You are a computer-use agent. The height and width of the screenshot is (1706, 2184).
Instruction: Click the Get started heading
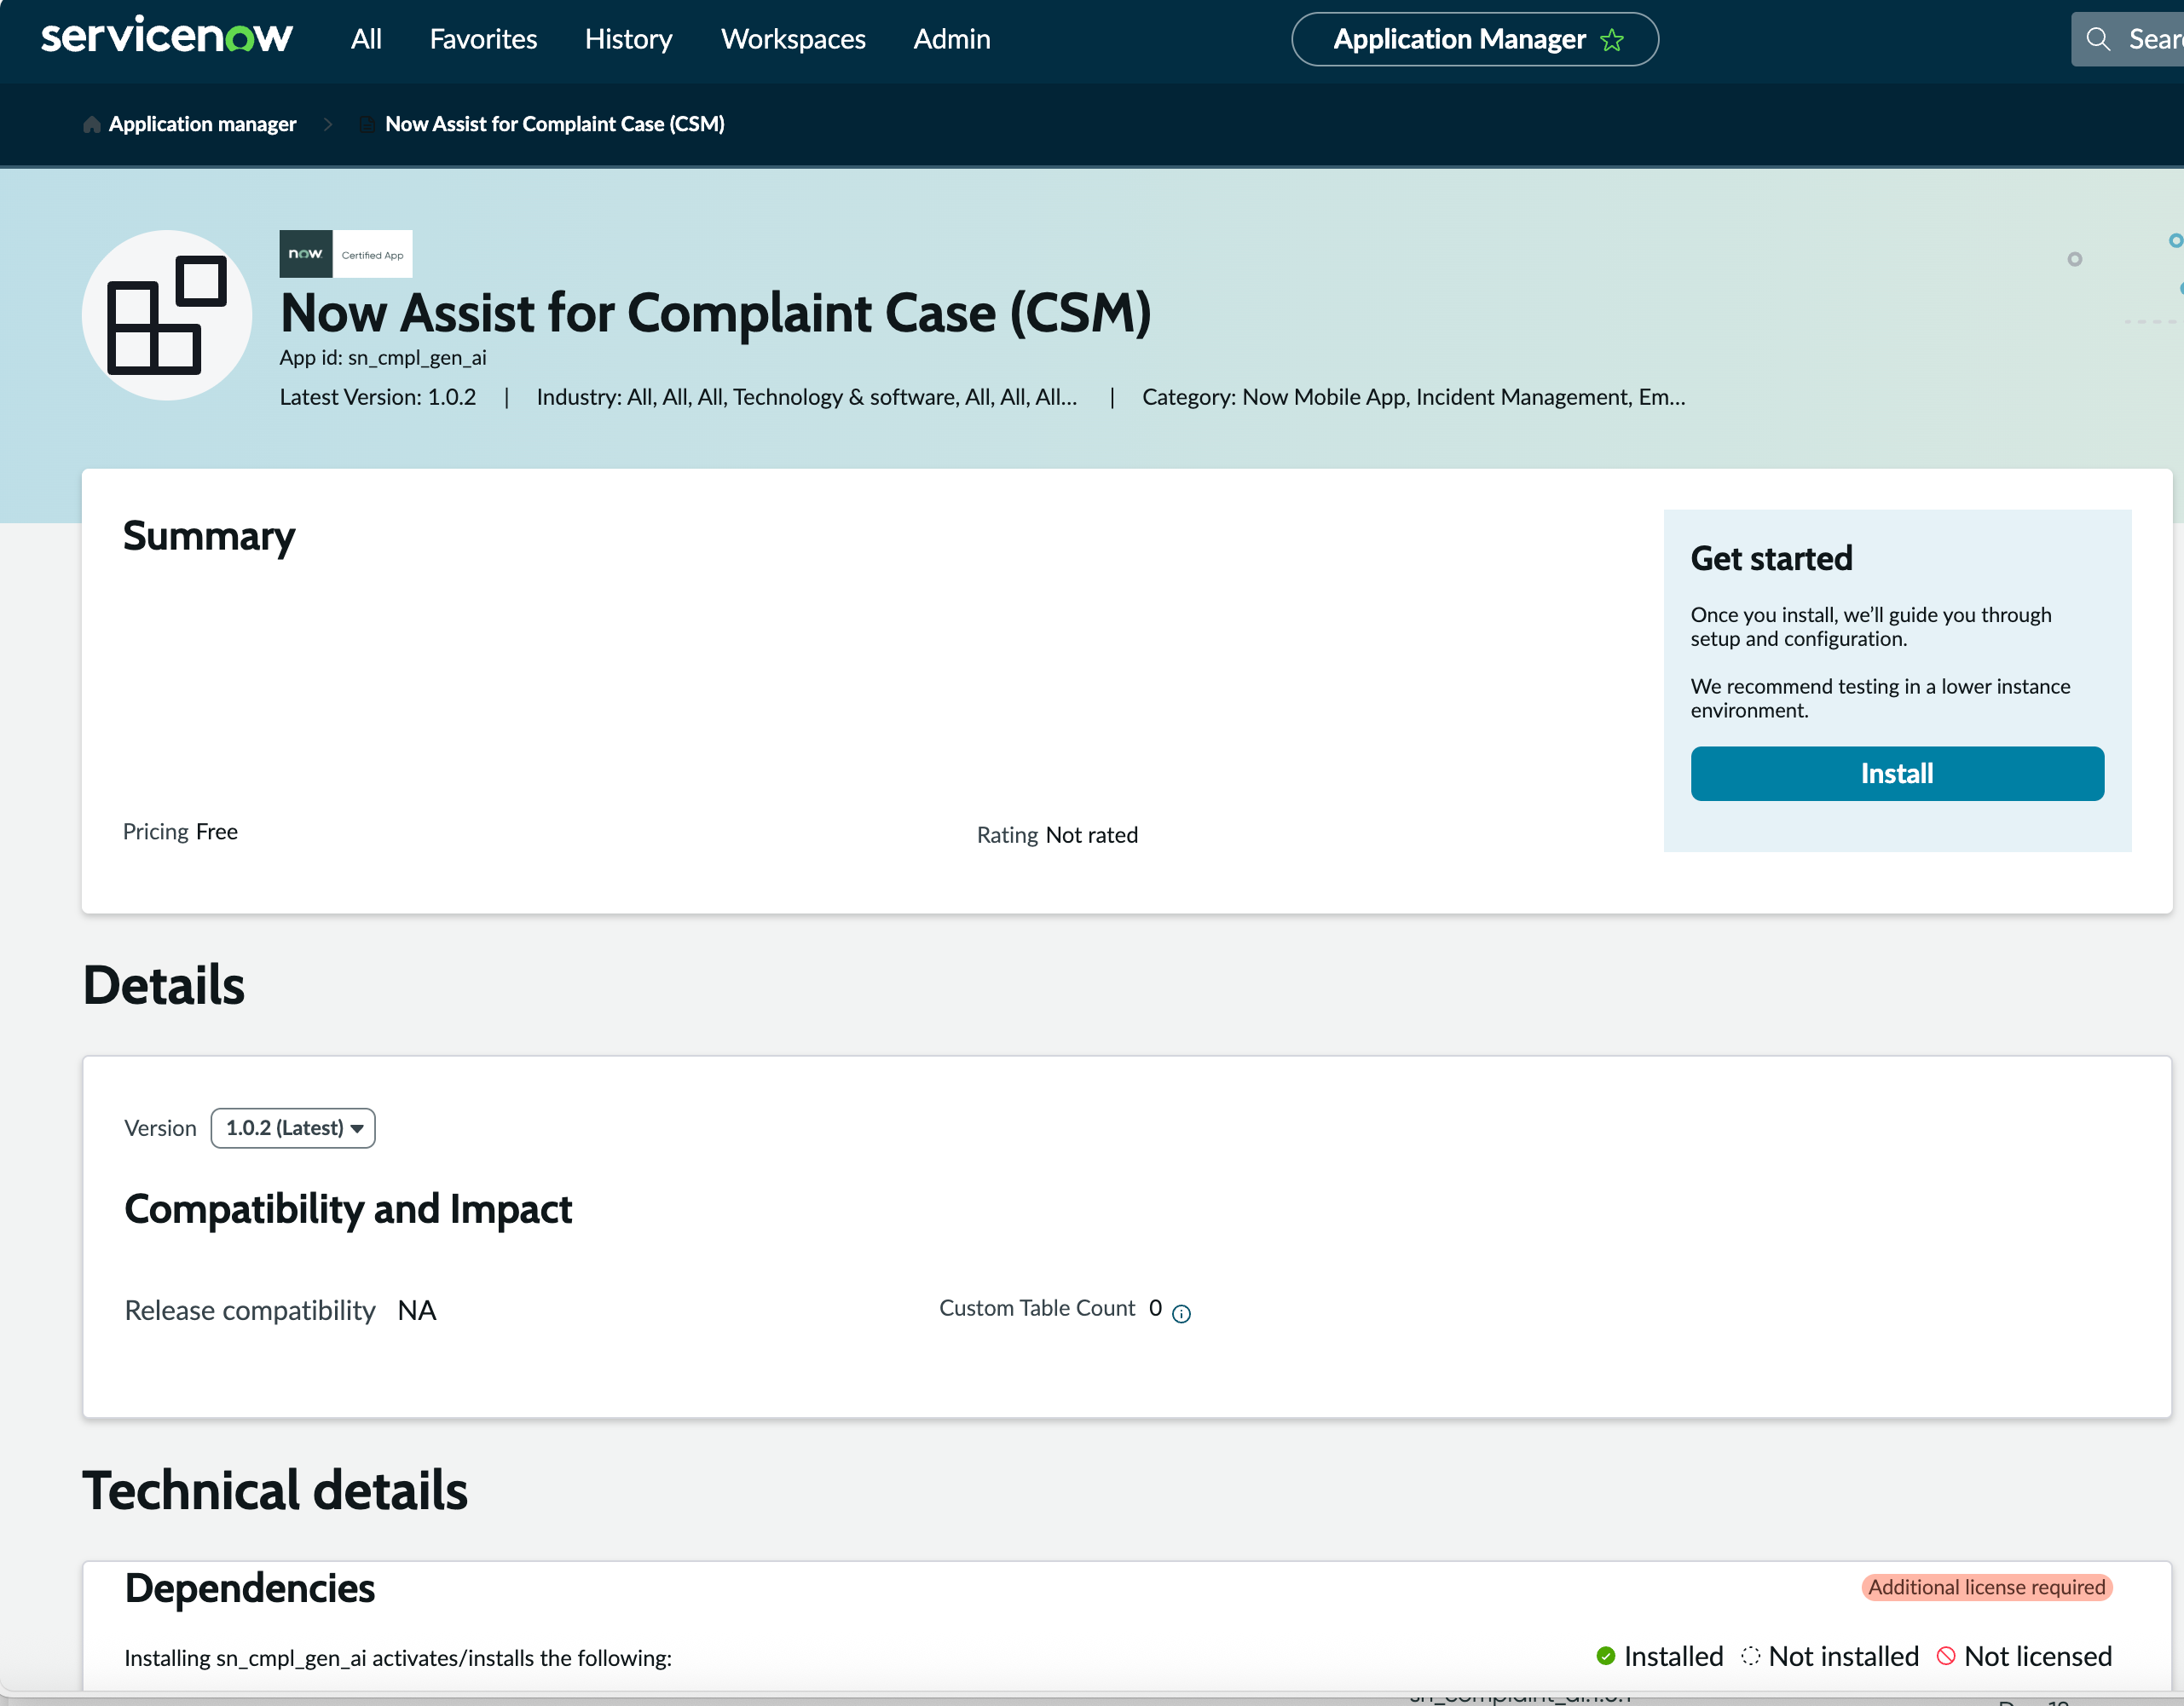pos(1771,557)
